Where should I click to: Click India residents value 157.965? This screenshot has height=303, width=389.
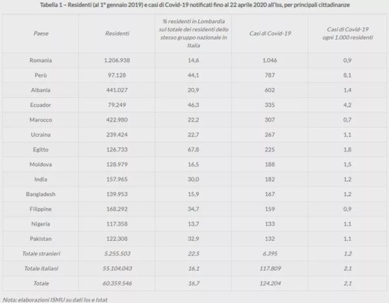click(117, 179)
